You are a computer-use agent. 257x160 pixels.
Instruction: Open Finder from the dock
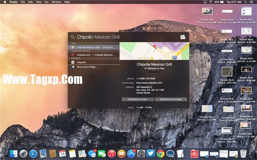point(14,154)
